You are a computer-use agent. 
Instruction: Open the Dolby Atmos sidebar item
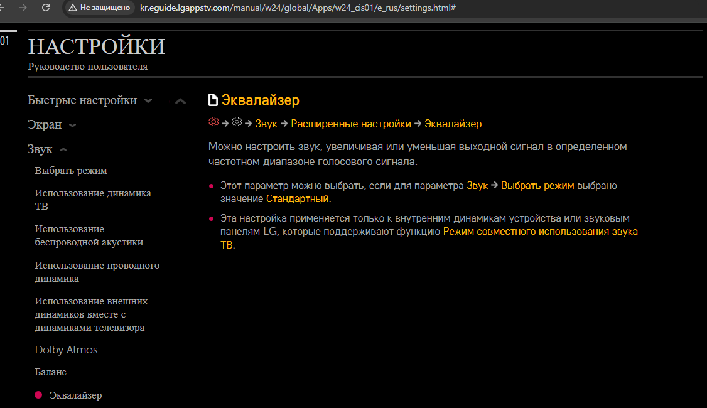click(x=67, y=350)
